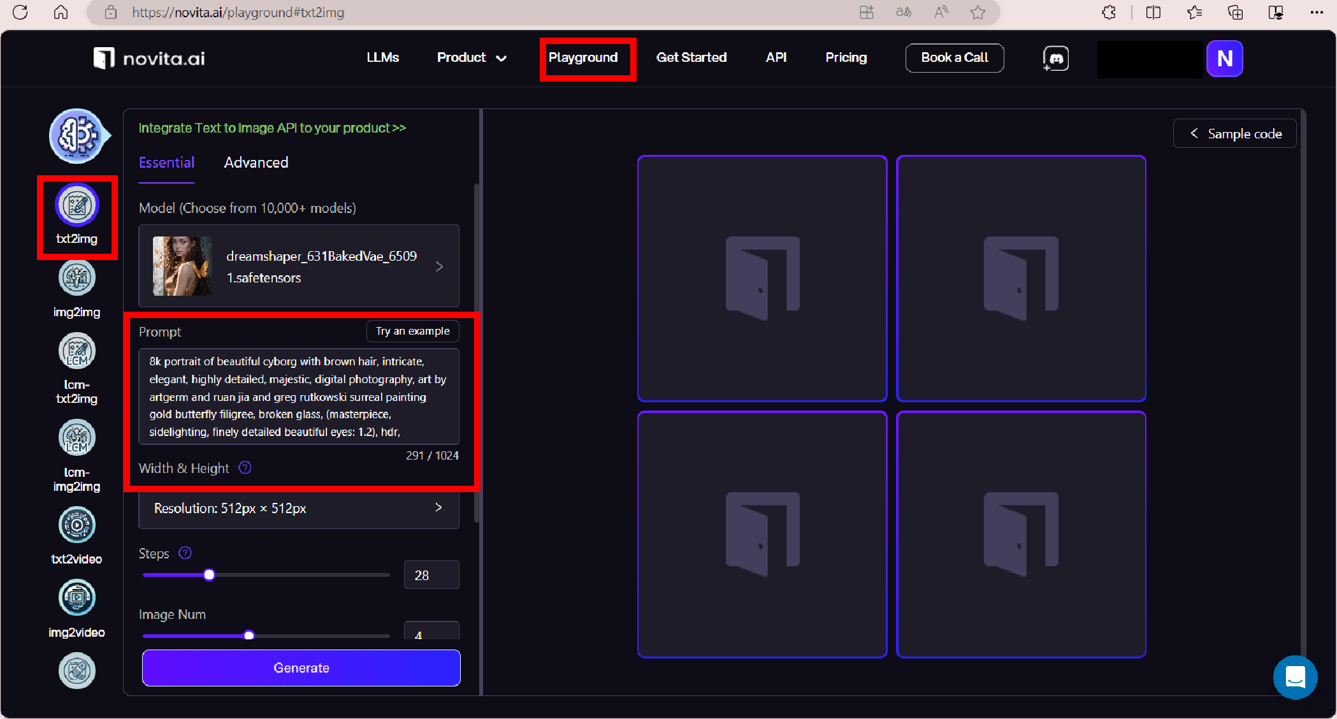Click the Steps help question icon
Screen dimensions: 1337x719
(185, 553)
